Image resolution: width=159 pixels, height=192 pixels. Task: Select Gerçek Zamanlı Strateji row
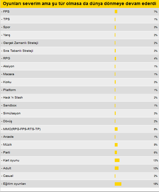pos(79,43)
